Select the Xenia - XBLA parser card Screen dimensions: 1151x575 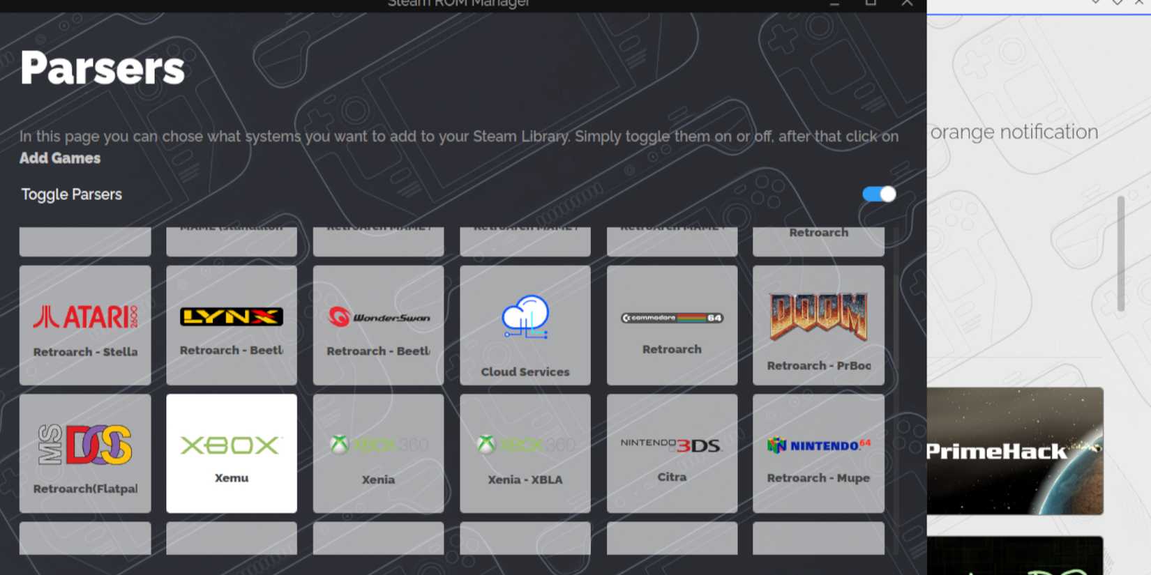525,454
